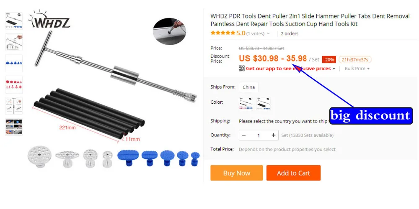
Task: Click the round dent-pulling inset image
Action: (x=169, y=31)
